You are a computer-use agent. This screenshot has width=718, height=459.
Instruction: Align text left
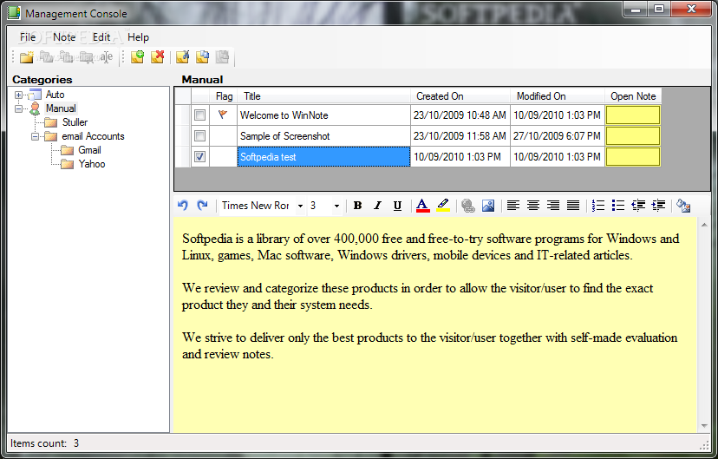513,206
